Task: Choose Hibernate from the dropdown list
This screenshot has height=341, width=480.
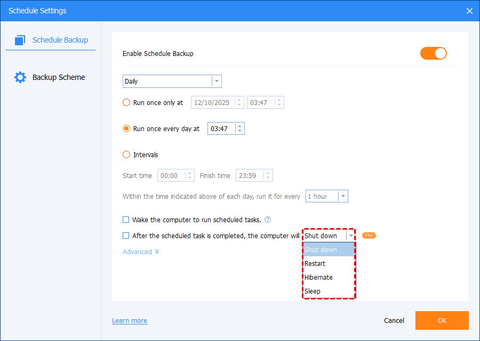Action: click(318, 278)
